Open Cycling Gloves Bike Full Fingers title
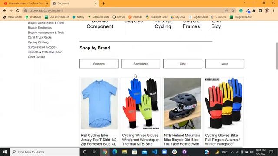Image resolution: width=278 pixels, height=156 pixels. (x=222, y=140)
